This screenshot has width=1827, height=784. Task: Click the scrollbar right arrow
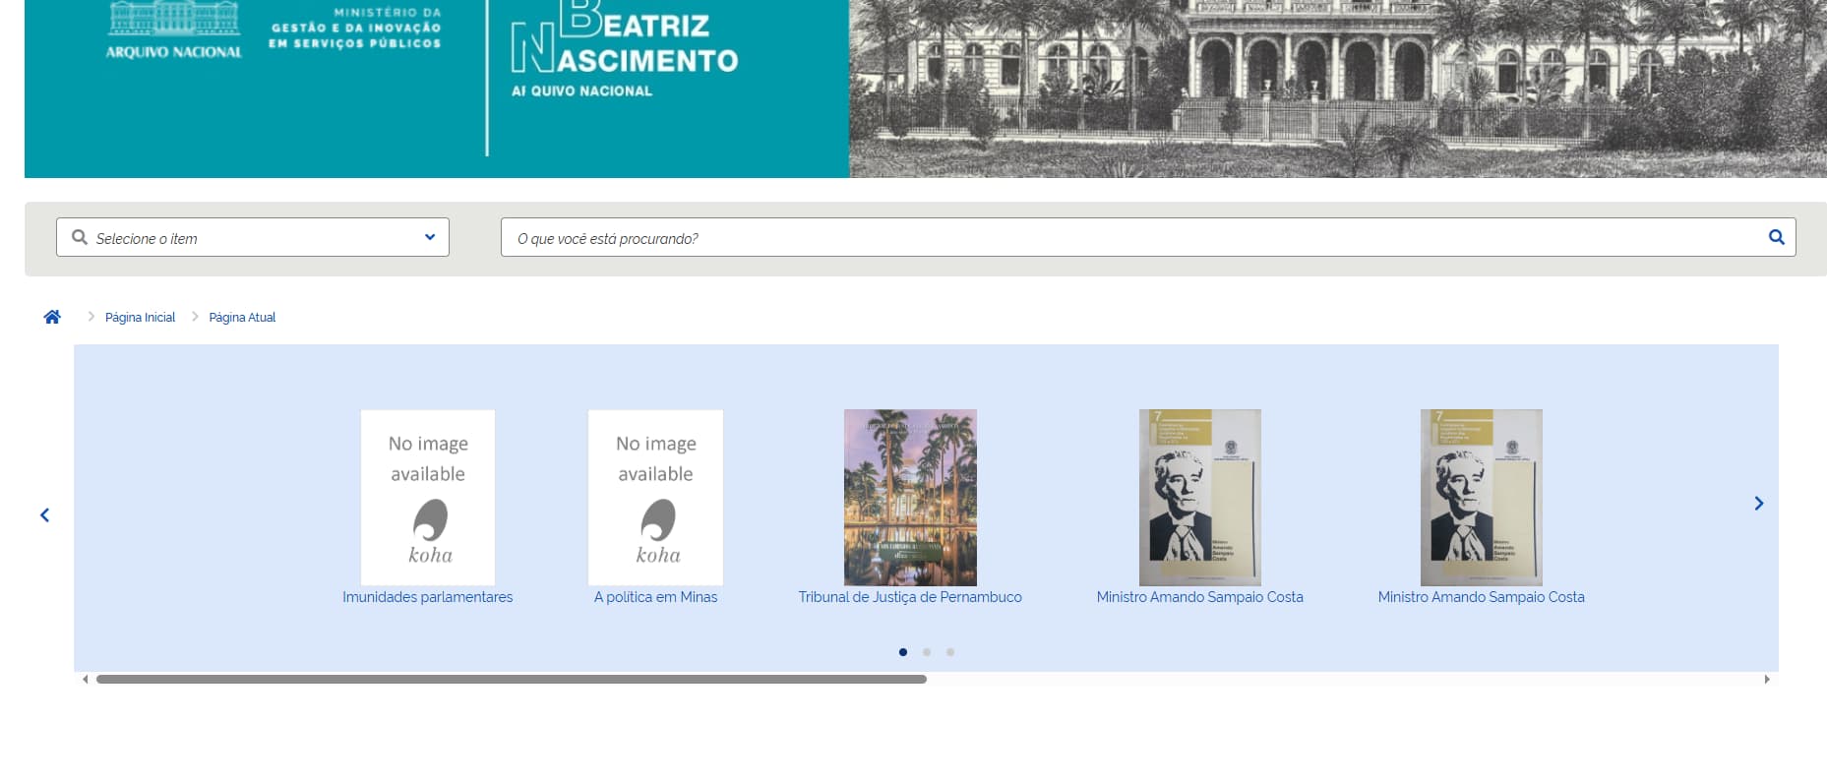click(1766, 679)
